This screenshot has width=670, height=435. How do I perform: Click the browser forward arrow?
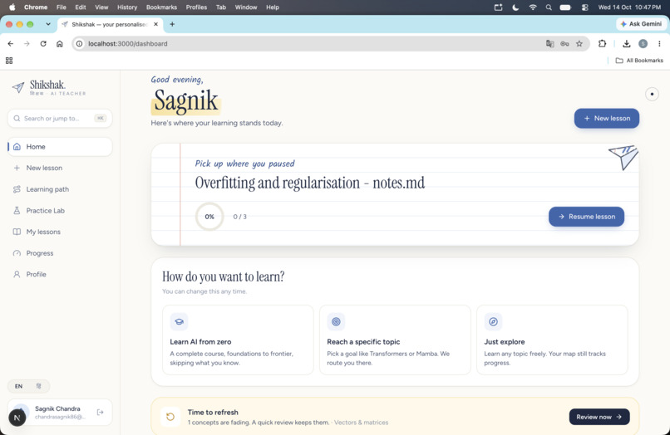pyautogui.click(x=27, y=43)
